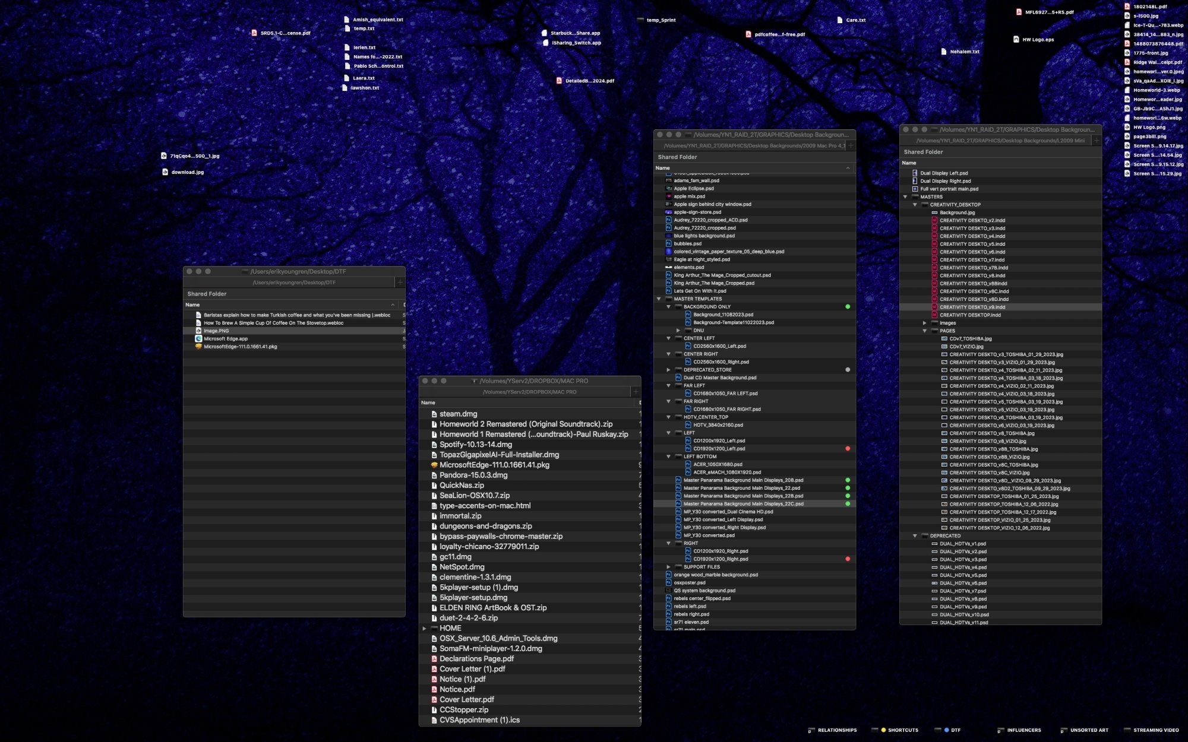Click the Declarations Page.pdf file icon
Image resolution: width=1188 pixels, height=742 pixels.
434,659
